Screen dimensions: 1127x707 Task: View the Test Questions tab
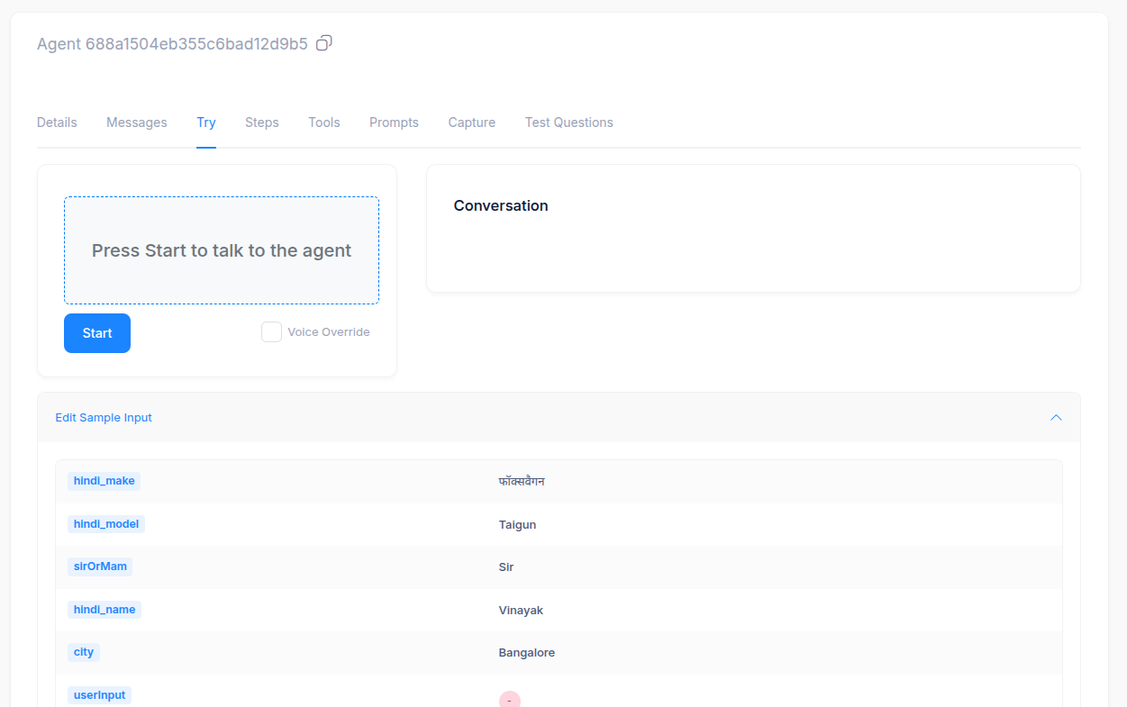(569, 122)
